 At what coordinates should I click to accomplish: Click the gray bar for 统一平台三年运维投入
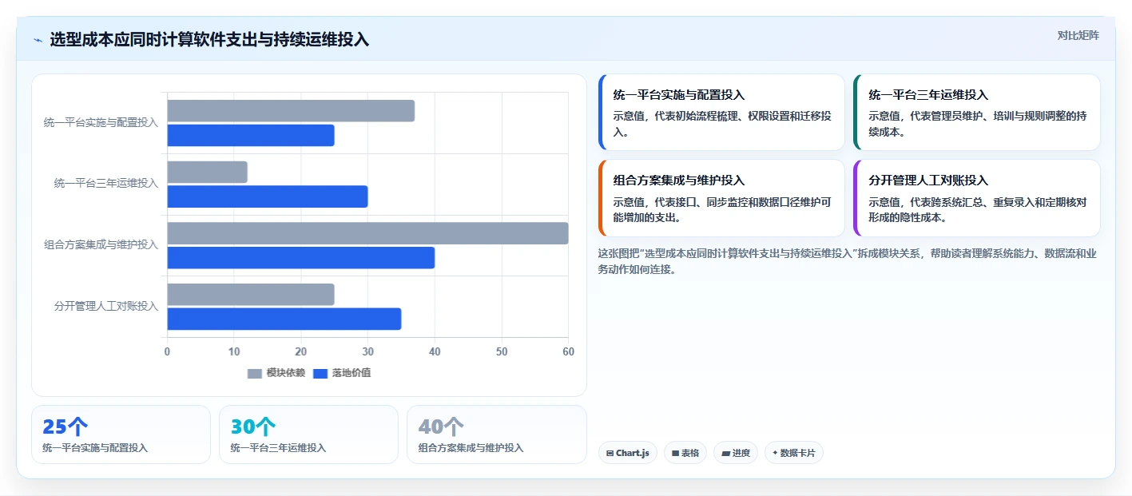(208, 172)
